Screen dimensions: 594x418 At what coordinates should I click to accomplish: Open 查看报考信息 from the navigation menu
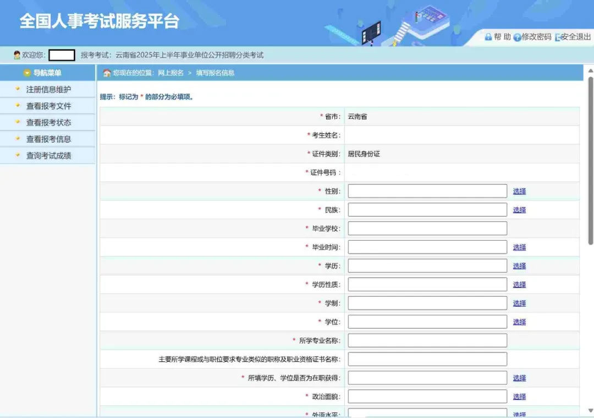point(48,139)
